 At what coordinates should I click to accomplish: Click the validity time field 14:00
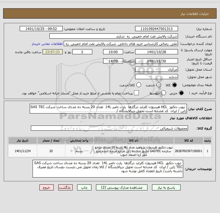[113, 61]
